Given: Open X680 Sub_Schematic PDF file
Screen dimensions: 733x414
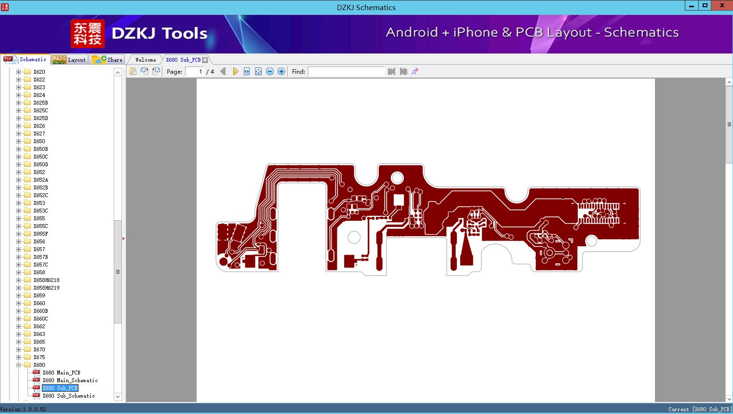Looking at the screenshot, I should click(68, 396).
